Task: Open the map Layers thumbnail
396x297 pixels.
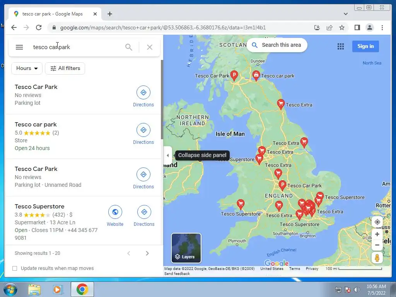Action: tap(186, 248)
